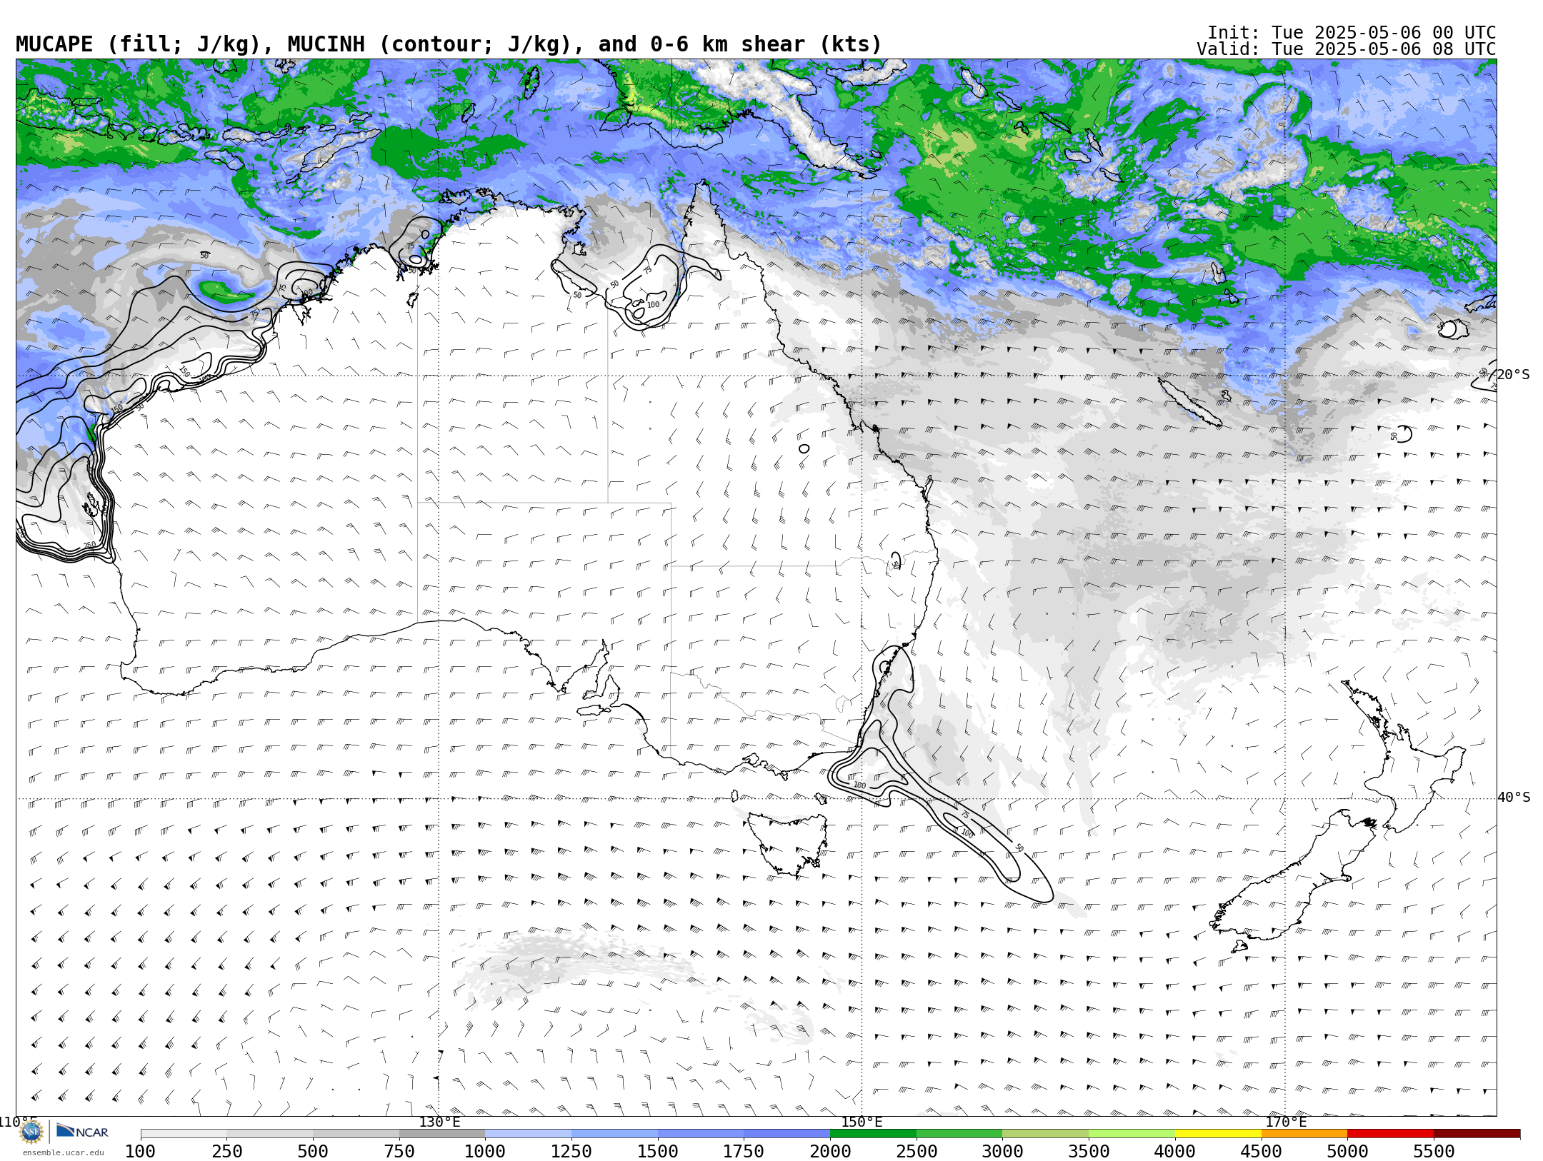Click the gray 500–750 colorbar segment
1543x1161 pixels.
pyautogui.click(x=356, y=1134)
